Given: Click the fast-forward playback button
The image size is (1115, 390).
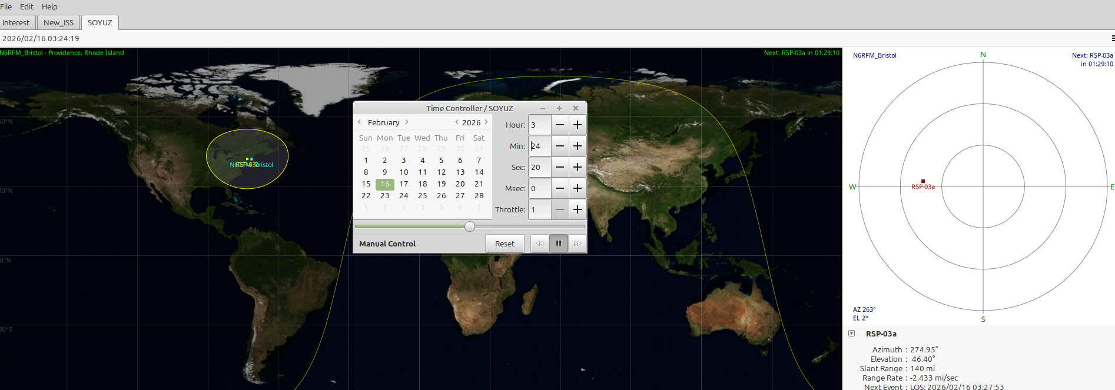Looking at the screenshot, I should coord(578,244).
